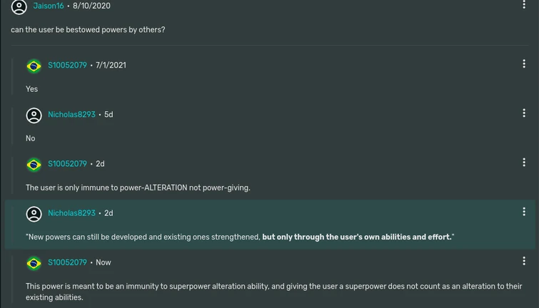
Task: Click the Brazil flag avatar on the newest "Now" reply
Action: pos(34,263)
